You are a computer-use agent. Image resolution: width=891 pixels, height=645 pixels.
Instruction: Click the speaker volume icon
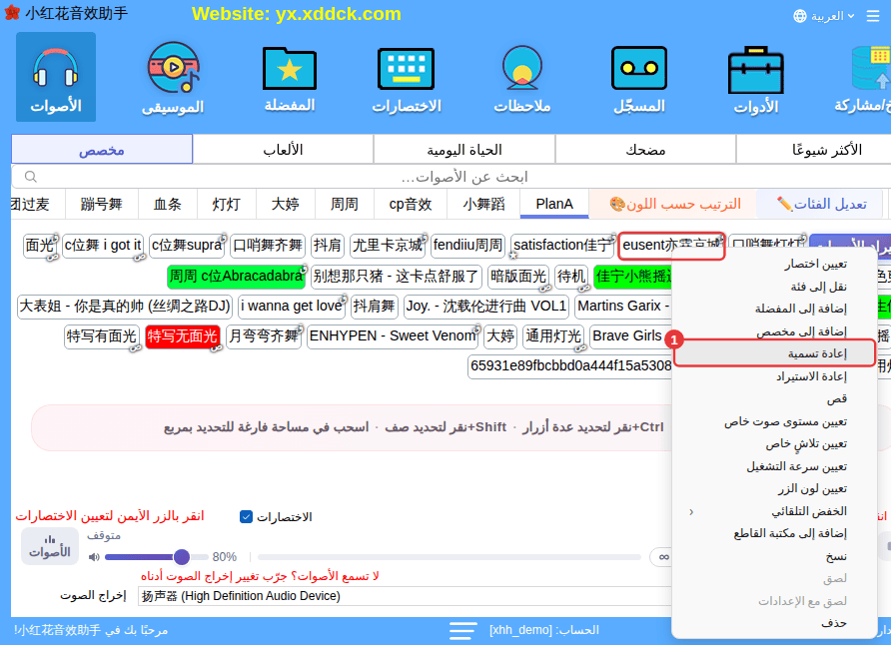[x=94, y=557]
